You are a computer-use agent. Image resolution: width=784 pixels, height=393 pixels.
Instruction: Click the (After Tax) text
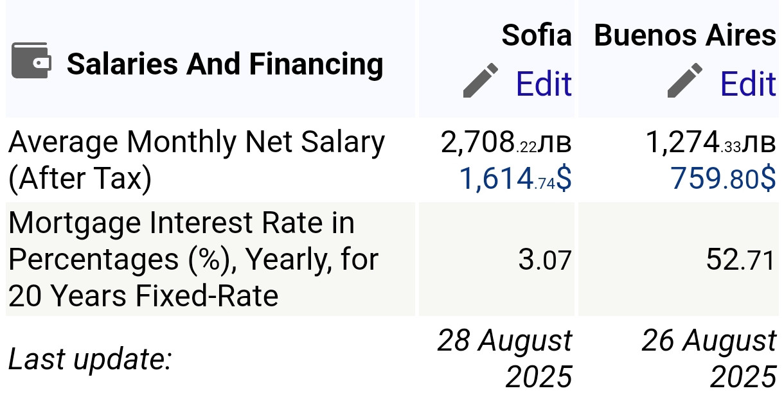[80, 179]
